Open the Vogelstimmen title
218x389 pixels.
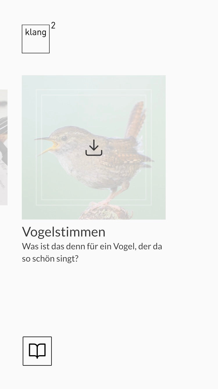(x=64, y=232)
